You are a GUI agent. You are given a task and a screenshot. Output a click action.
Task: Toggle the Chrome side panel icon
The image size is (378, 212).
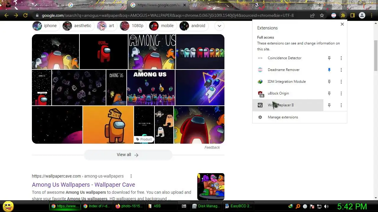(x=352, y=15)
